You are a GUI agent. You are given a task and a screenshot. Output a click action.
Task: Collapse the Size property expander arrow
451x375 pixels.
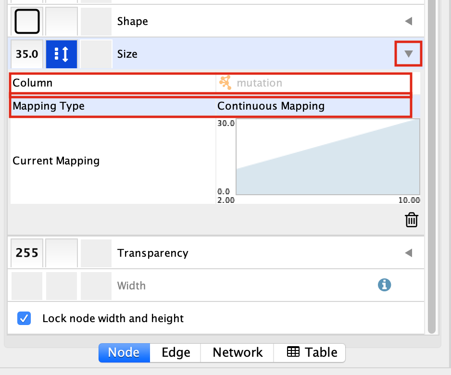(408, 54)
